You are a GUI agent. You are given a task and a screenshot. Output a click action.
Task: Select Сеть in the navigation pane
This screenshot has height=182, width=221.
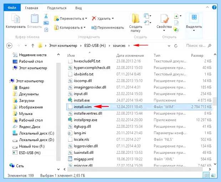20,166
